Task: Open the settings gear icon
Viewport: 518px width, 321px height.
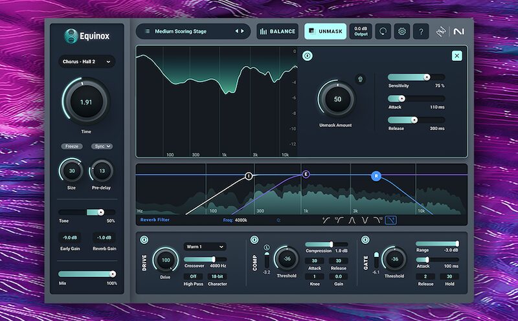Action: (x=401, y=31)
